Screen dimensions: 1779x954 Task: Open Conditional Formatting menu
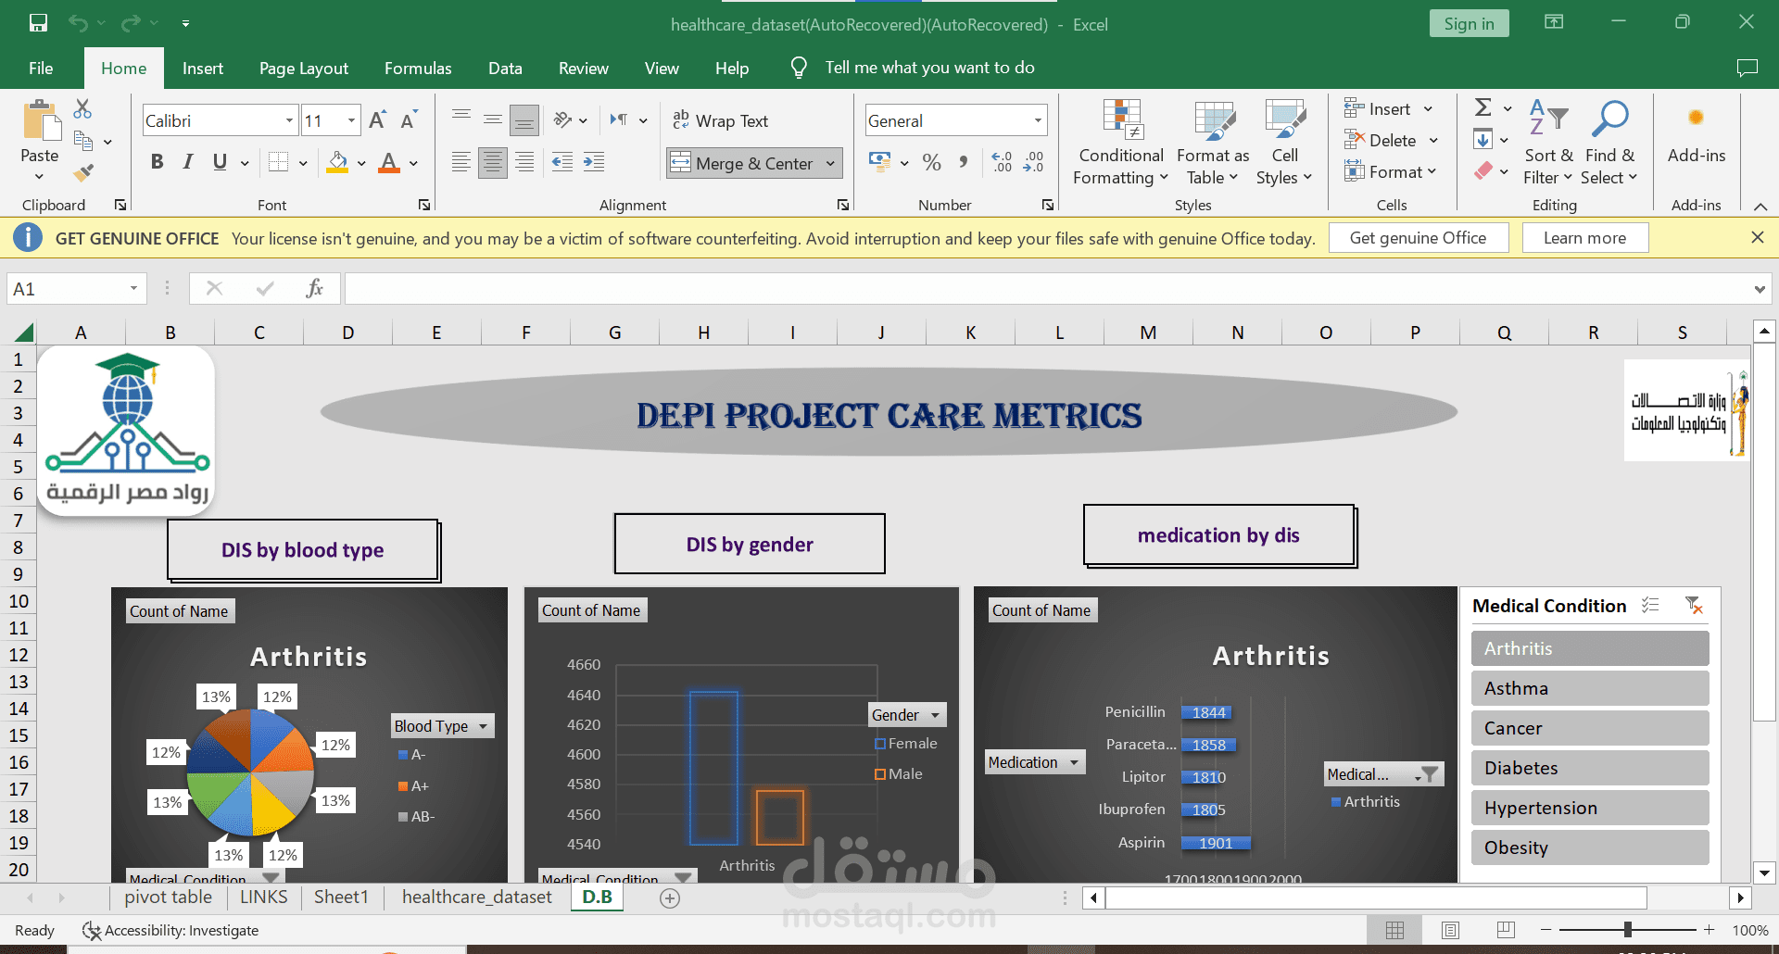(x=1121, y=143)
